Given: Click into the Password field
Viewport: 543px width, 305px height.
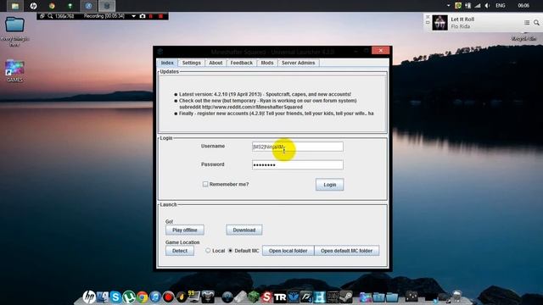Looking at the screenshot, I should tap(298, 165).
